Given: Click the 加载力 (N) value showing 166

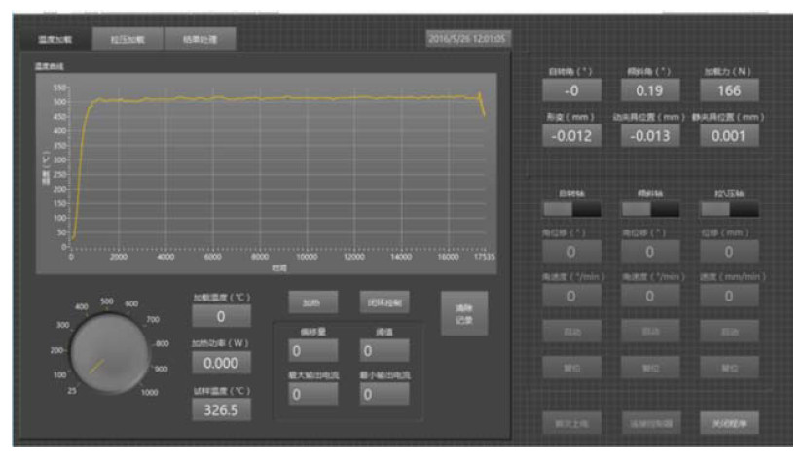Looking at the screenshot, I should click(x=730, y=91).
